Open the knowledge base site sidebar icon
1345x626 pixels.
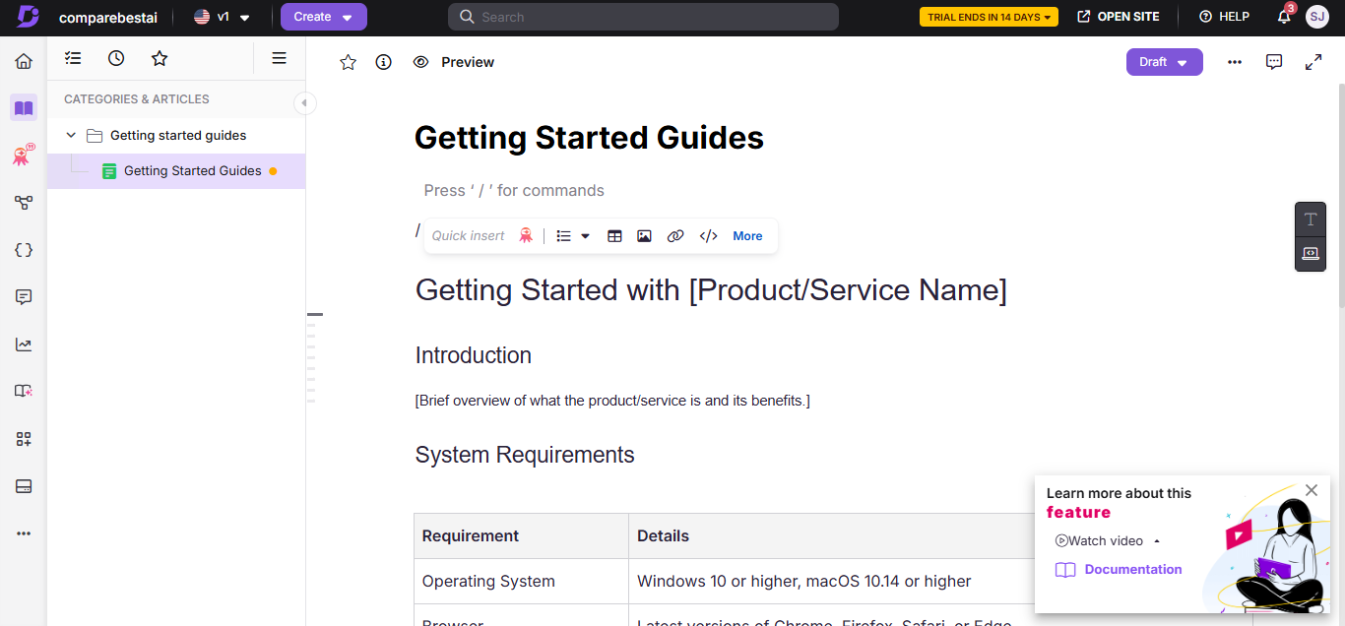click(x=24, y=391)
